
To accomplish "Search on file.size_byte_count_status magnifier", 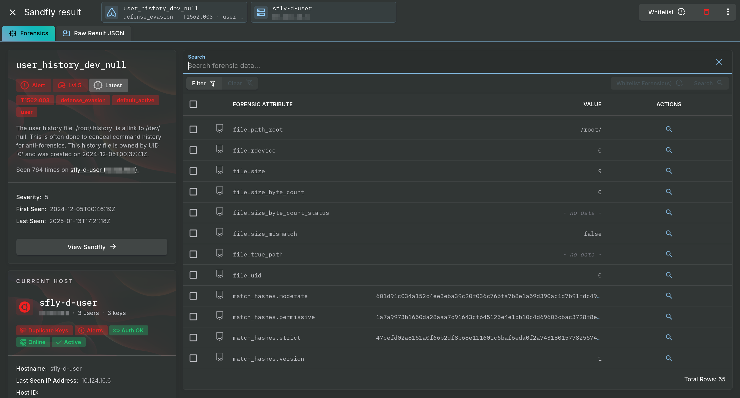I will (x=669, y=212).
